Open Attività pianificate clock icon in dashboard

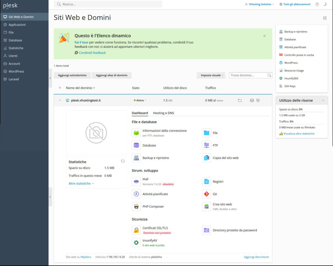tap(136, 194)
